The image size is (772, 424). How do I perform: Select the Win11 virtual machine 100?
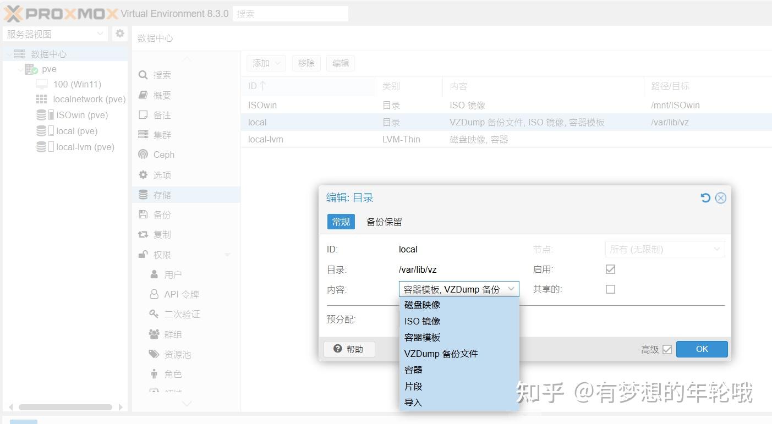[76, 84]
